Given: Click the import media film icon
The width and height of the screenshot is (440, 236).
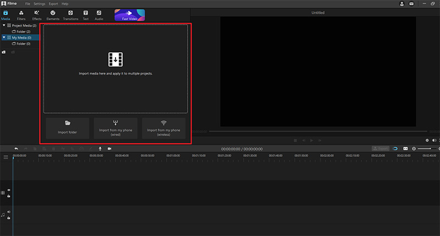Looking at the screenshot, I should (116, 59).
